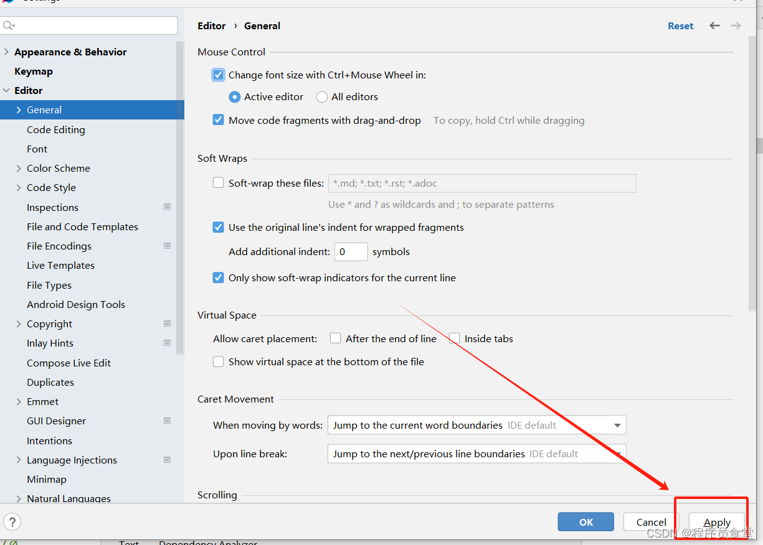Click the search icon in settings search box
Screen dimensions: 763x545
(x=8, y=26)
